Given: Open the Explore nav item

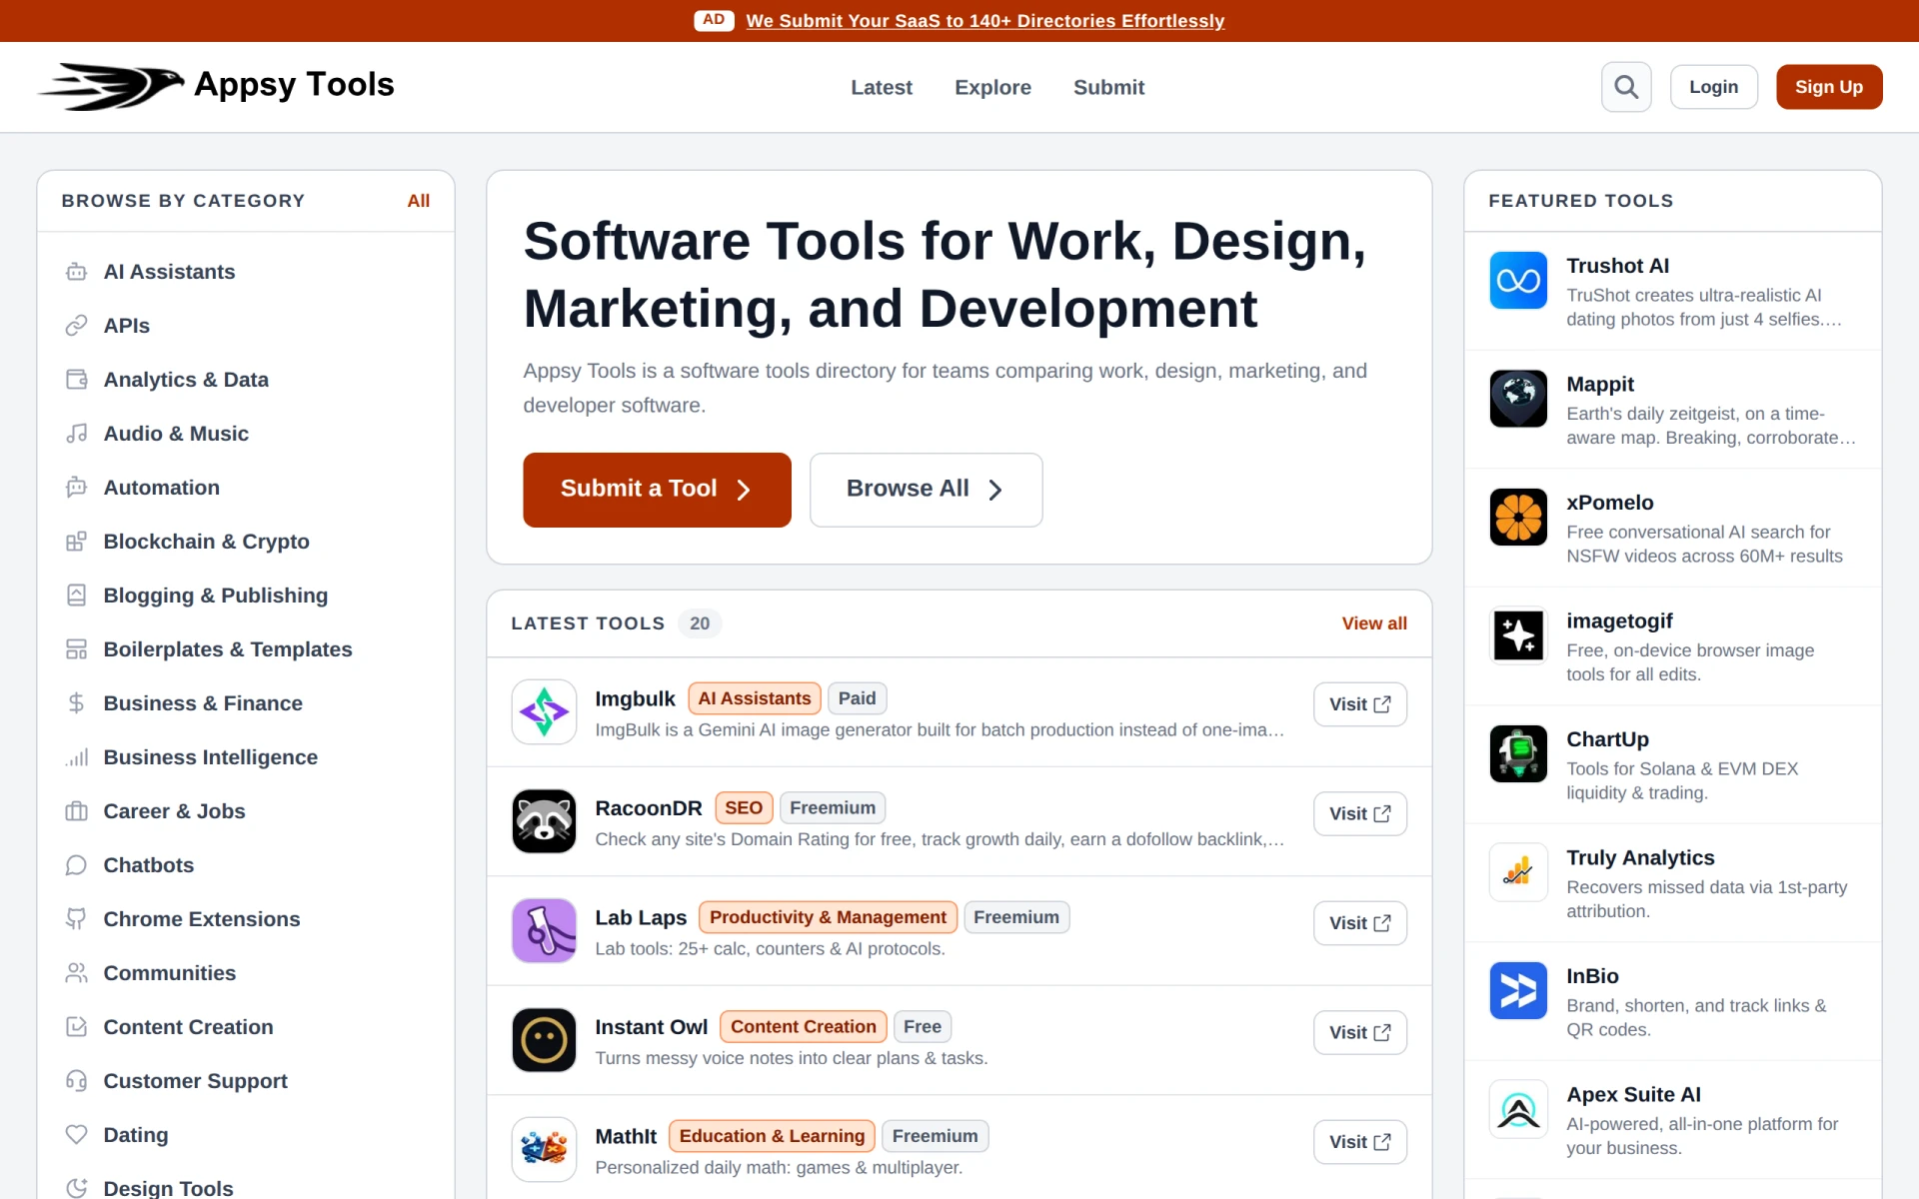Looking at the screenshot, I should tap(992, 87).
